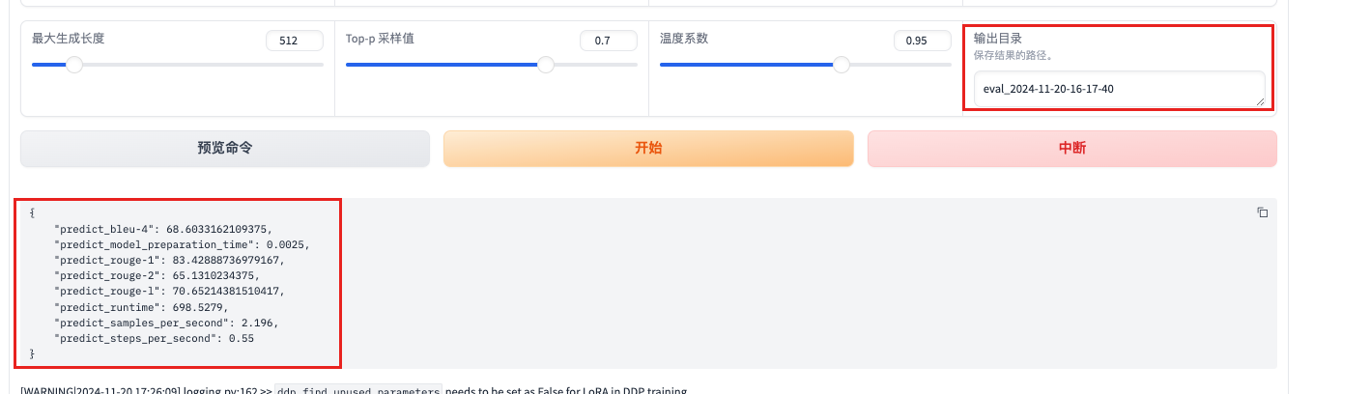Click the 温度系数 label text
Viewport: 1370px width, 394px height.
coord(684,39)
